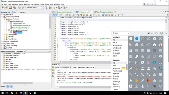
Task: Select the Color icon pack
Action: pyautogui.click(x=115, y=56)
